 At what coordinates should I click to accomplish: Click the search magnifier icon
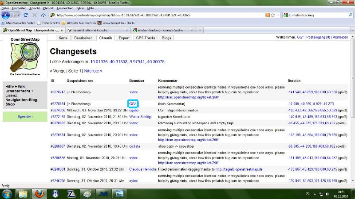pos(350,15)
